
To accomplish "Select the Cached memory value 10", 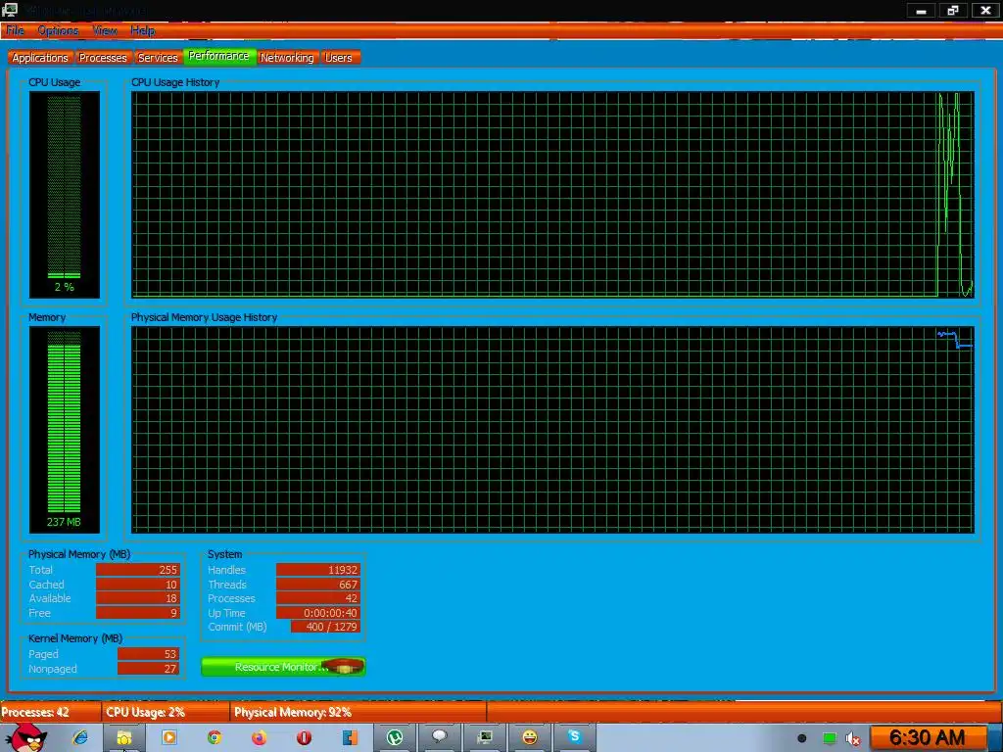I will tap(138, 585).
